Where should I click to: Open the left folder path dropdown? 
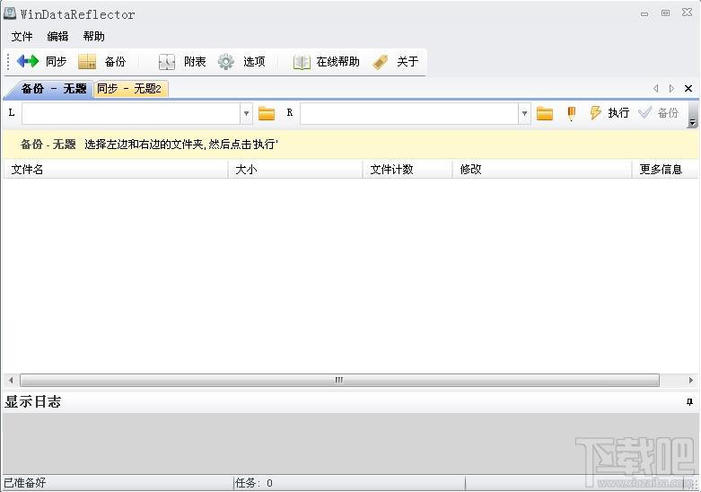pyautogui.click(x=246, y=113)
